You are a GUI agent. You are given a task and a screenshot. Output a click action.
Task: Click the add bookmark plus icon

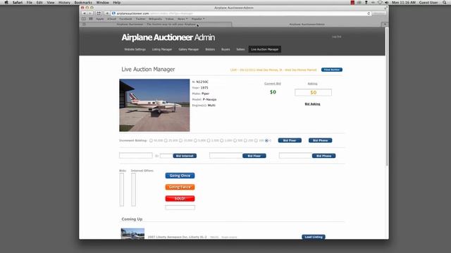coord(107,13)
